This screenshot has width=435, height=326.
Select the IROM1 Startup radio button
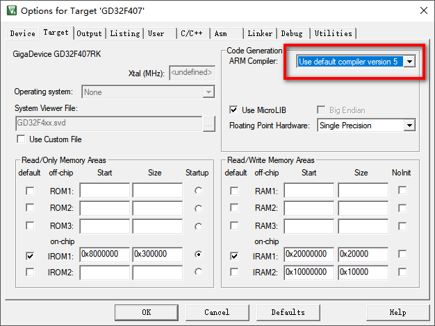point(198,255)
